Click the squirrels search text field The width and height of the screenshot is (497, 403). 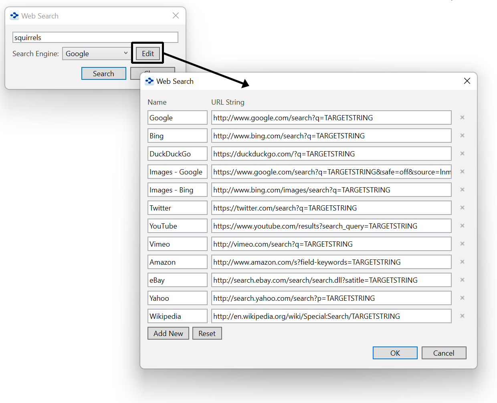(95, 38)
